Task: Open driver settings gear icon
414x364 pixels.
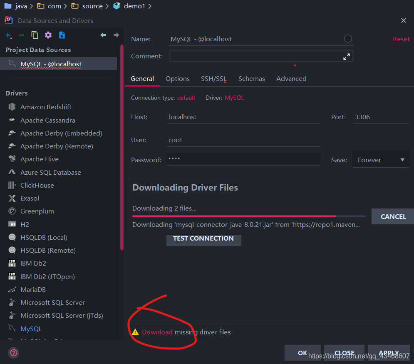Action: (48, 35)
